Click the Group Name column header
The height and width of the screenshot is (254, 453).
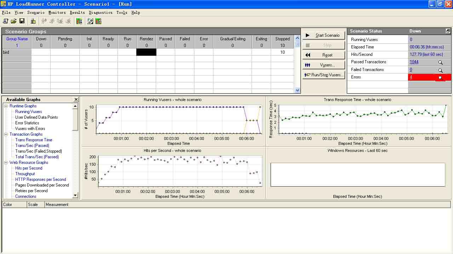click(x=17, y=39)
